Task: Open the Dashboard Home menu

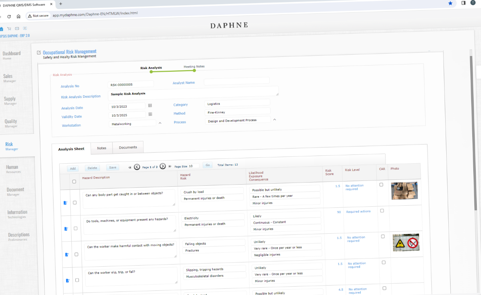Action: point(12,55)
